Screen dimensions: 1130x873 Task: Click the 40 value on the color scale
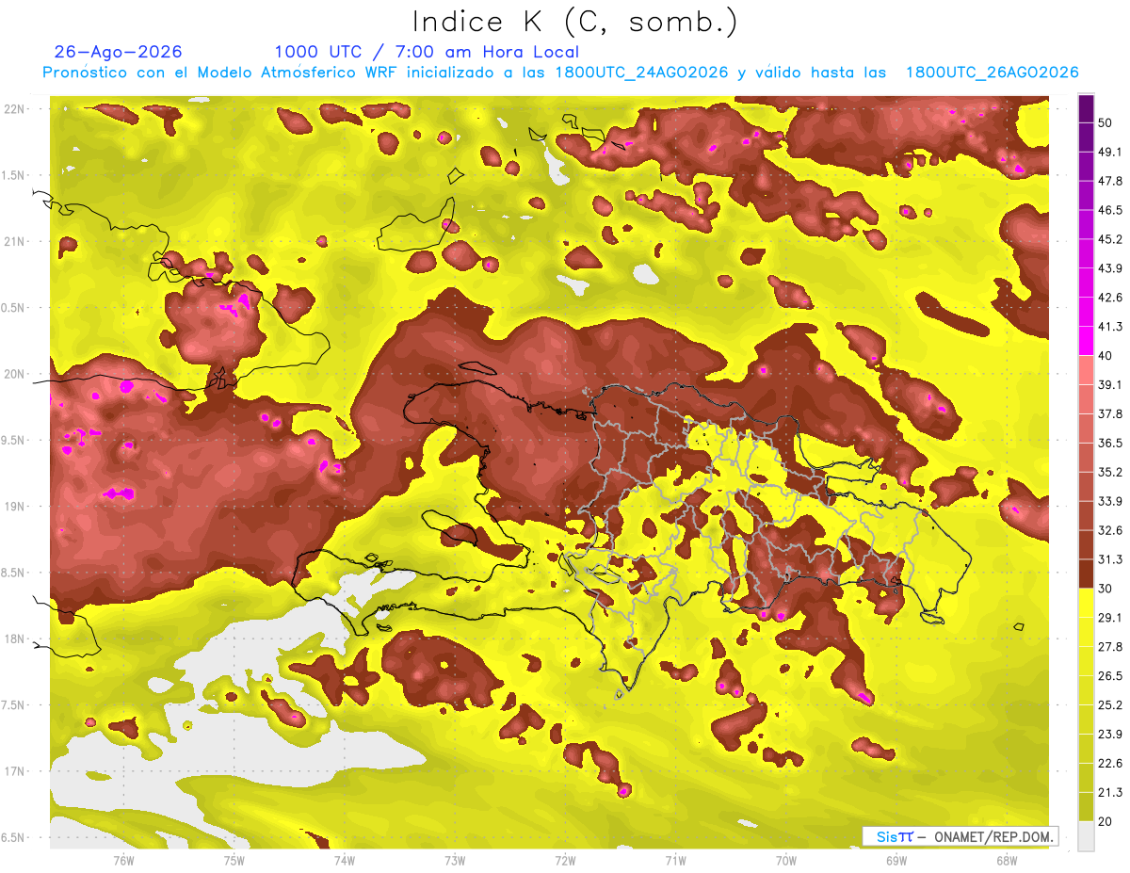point(1106,356)
